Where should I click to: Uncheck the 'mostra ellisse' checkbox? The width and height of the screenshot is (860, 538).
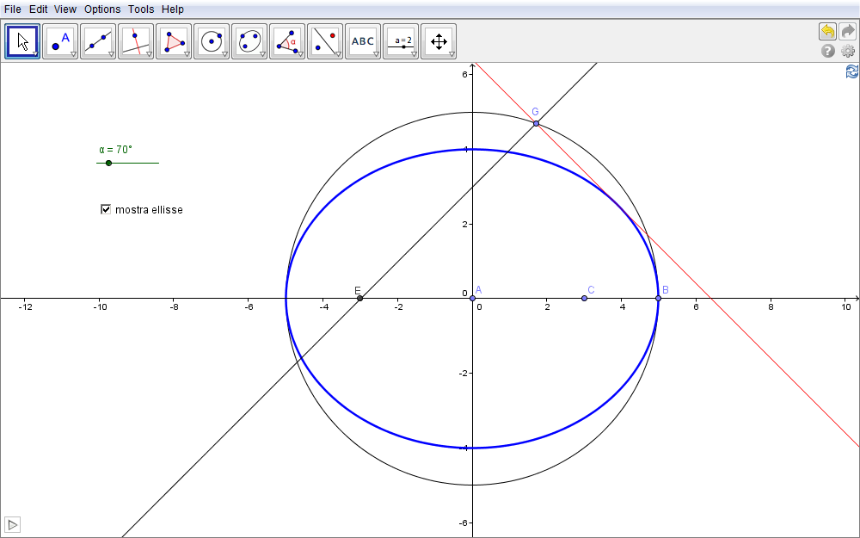click(106, 209)
